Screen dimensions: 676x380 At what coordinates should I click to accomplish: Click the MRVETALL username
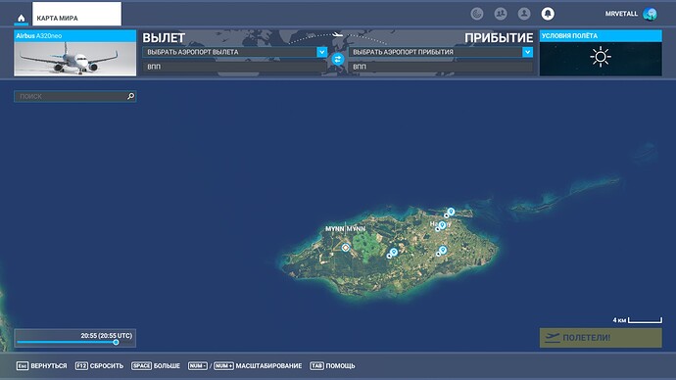point(621,14)
